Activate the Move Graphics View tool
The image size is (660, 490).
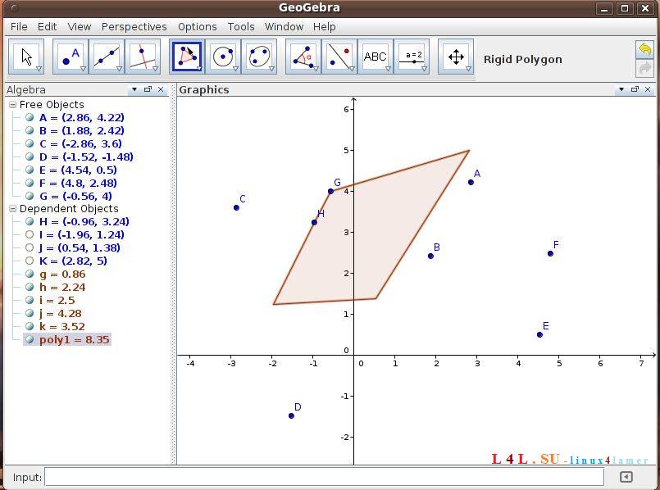point(455,56)
